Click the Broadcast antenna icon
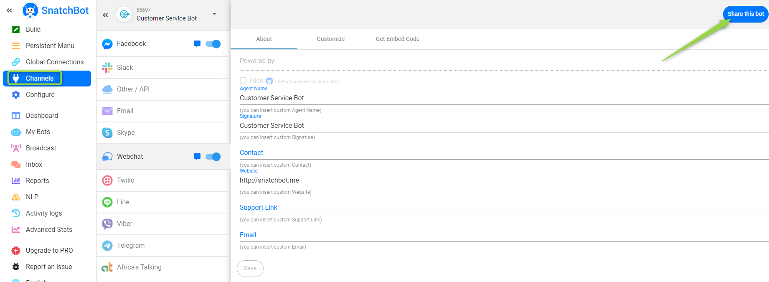The width and height of the screenshot is (769, 282). coord(16,148)
